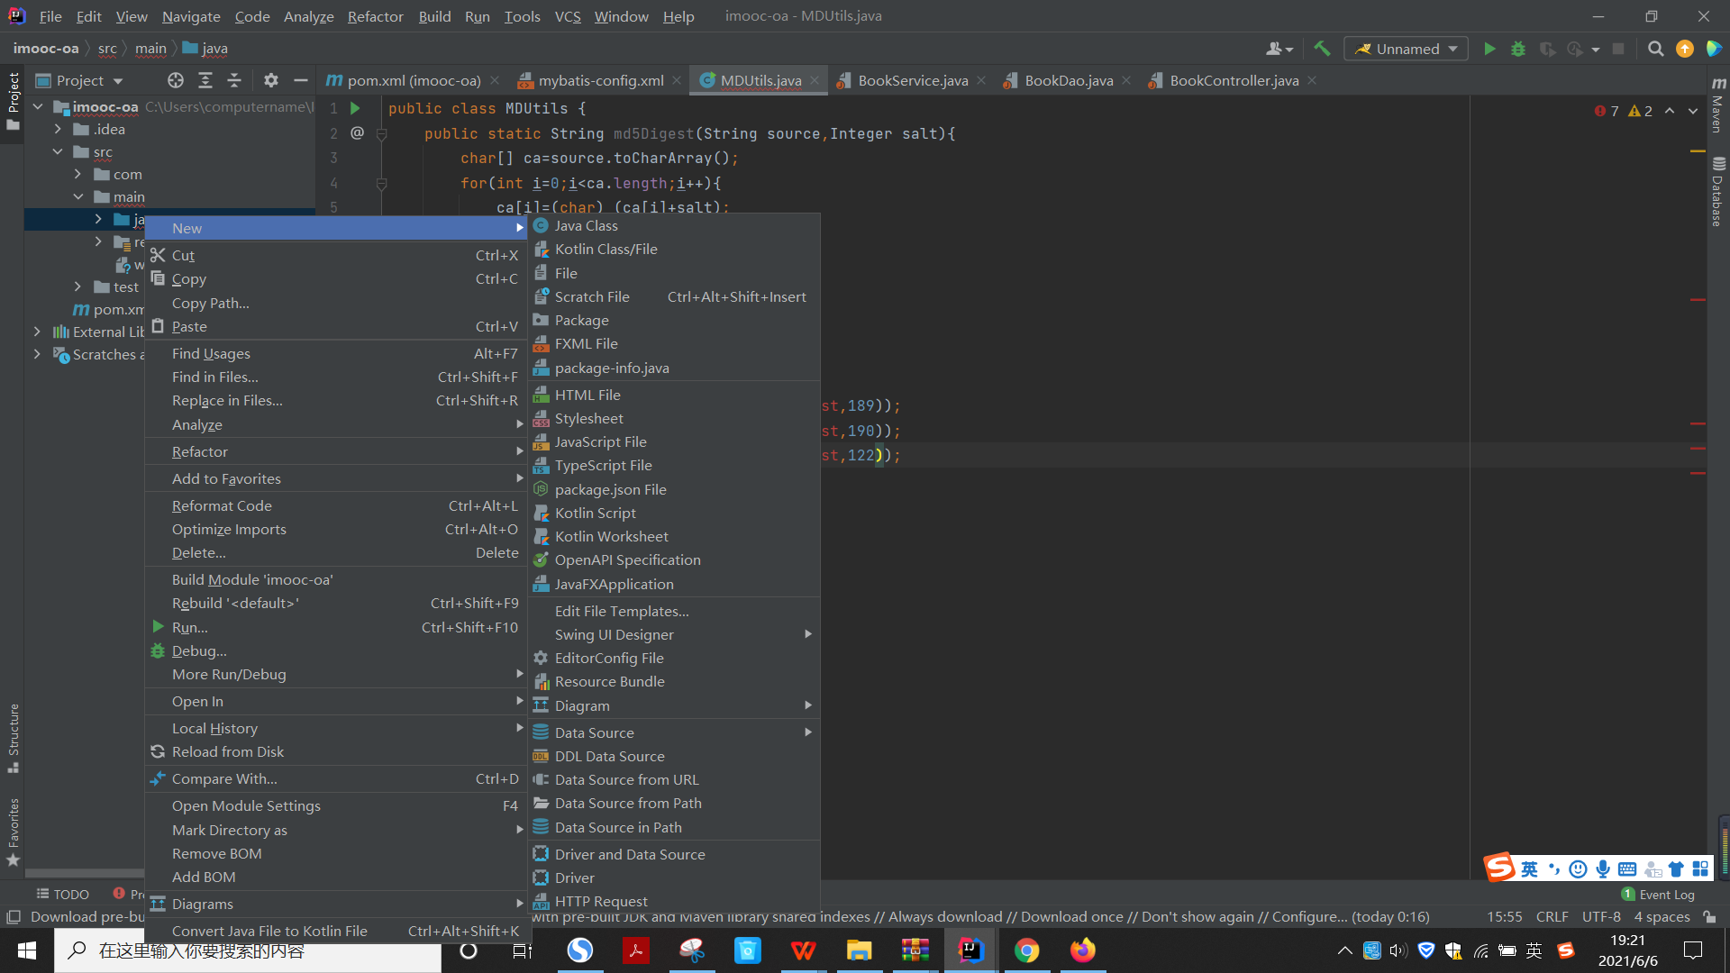Choose DDL Data Source entry

[674, 756]
